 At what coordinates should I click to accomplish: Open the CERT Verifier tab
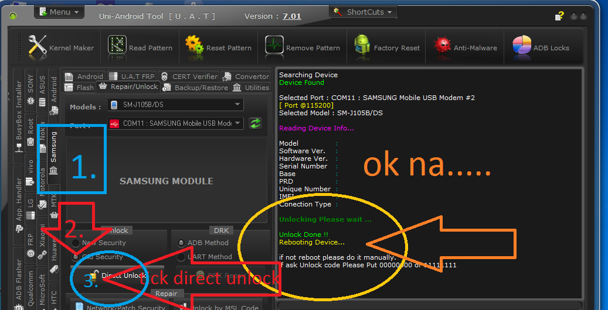coord(189,76)
